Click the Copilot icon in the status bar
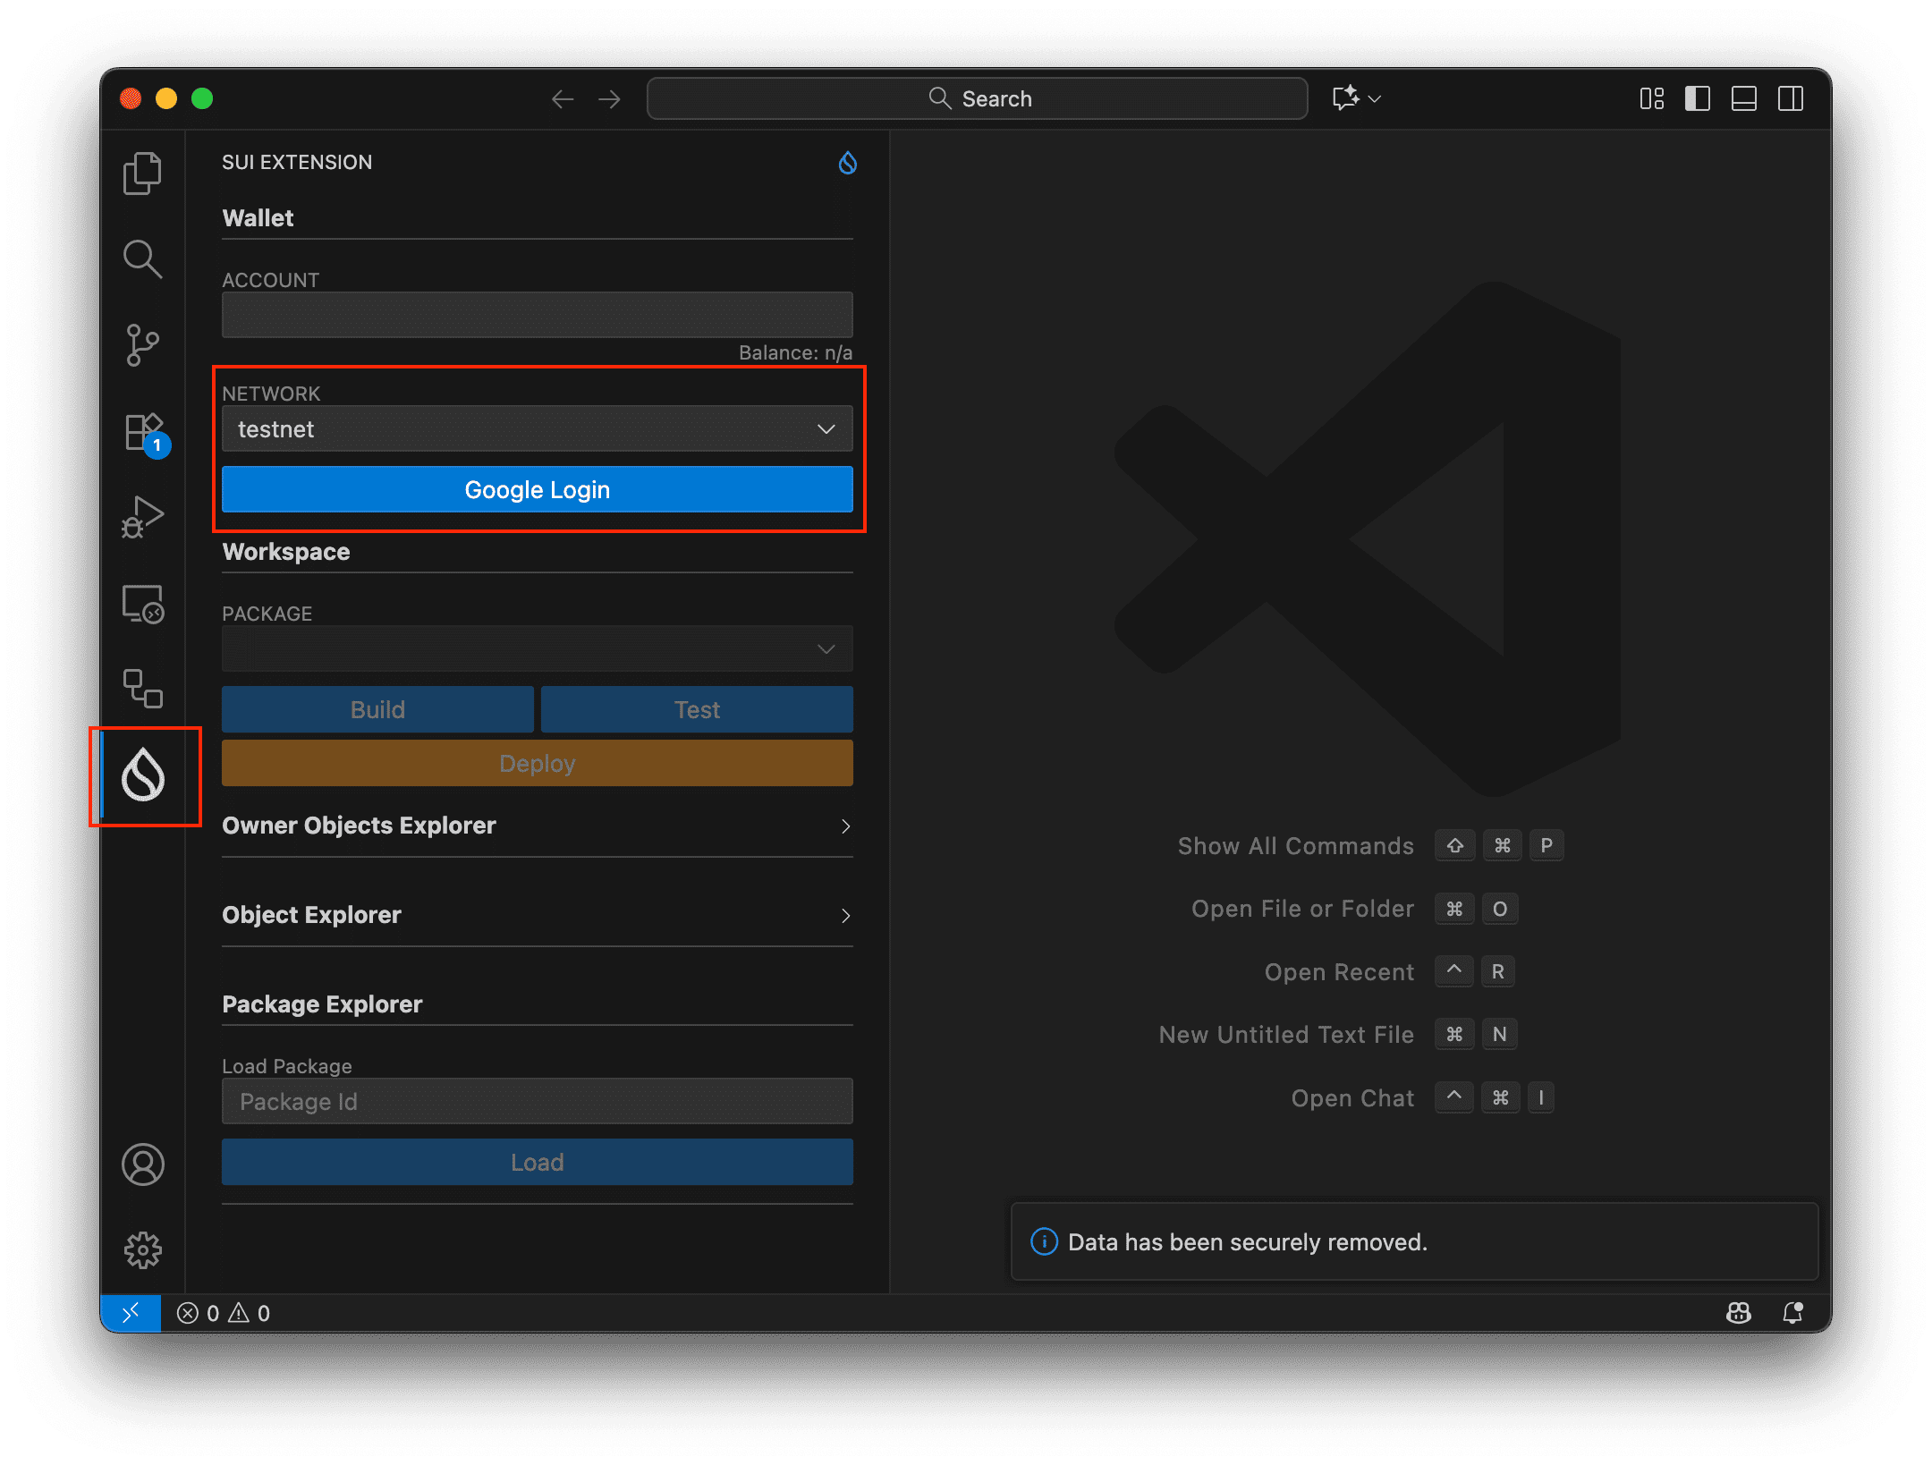The image size is (1932, 1465). [1738, 1312]
